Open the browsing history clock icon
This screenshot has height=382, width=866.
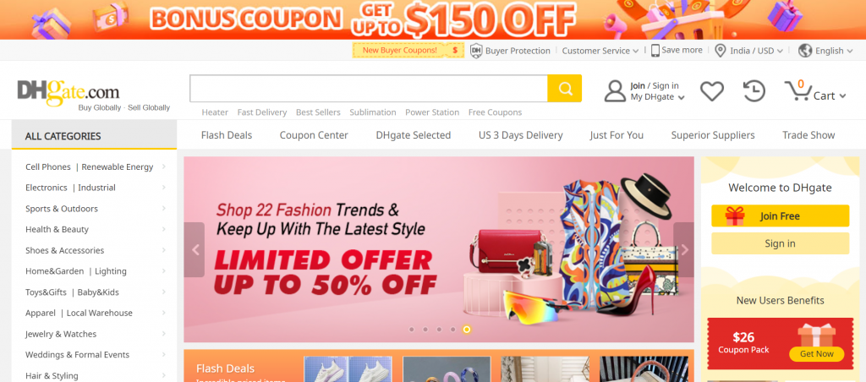pos(754,91)
